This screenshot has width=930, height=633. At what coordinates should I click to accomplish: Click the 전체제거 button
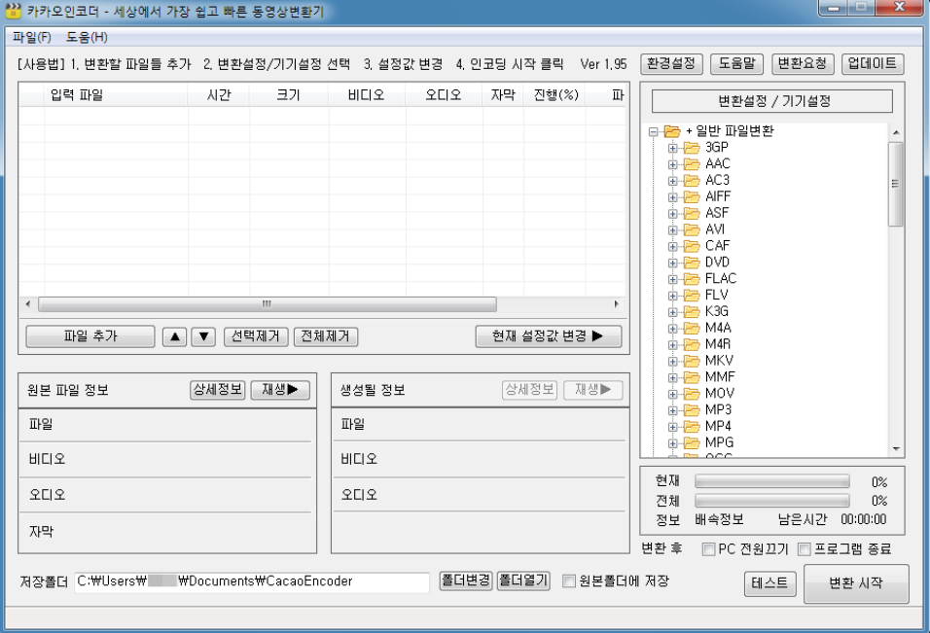[326, 336]
